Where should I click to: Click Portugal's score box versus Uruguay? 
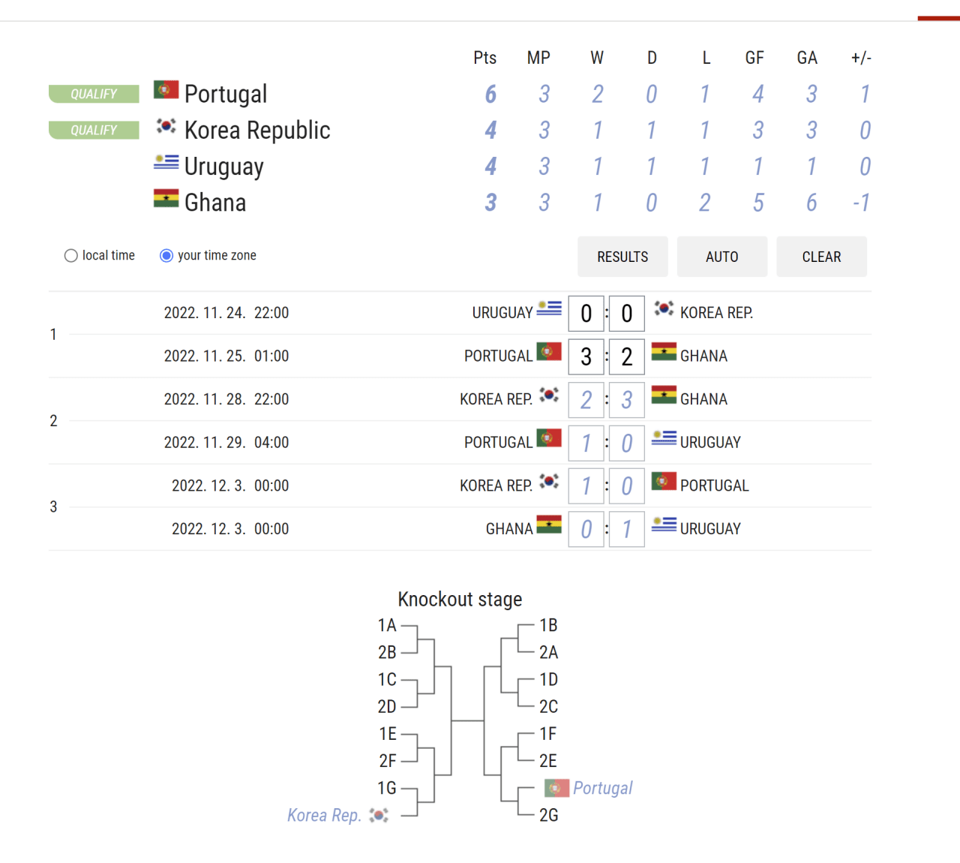(x=586, y=444)
